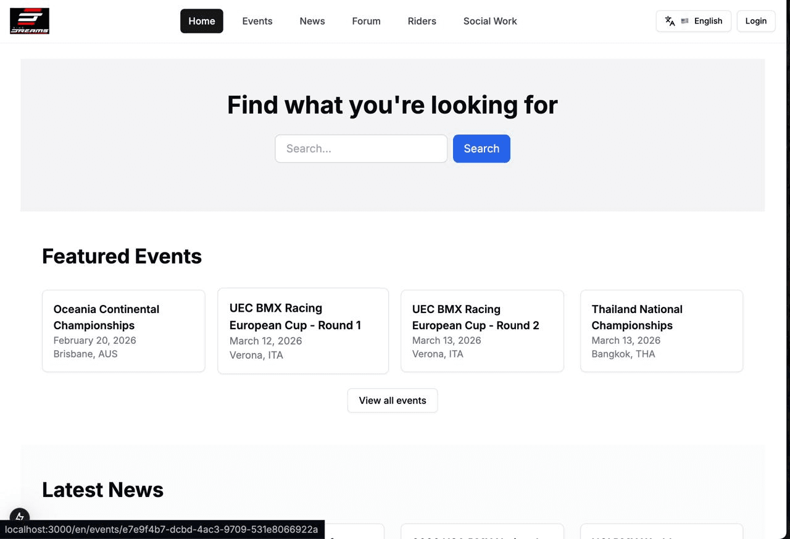Open the Next.js dev tools indicator
This screenshot has height=539, width=790.
pos(20,517)
